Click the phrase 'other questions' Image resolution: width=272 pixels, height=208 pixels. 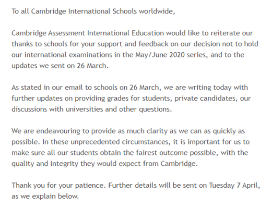pyautogui.click(x=144, y=109)
